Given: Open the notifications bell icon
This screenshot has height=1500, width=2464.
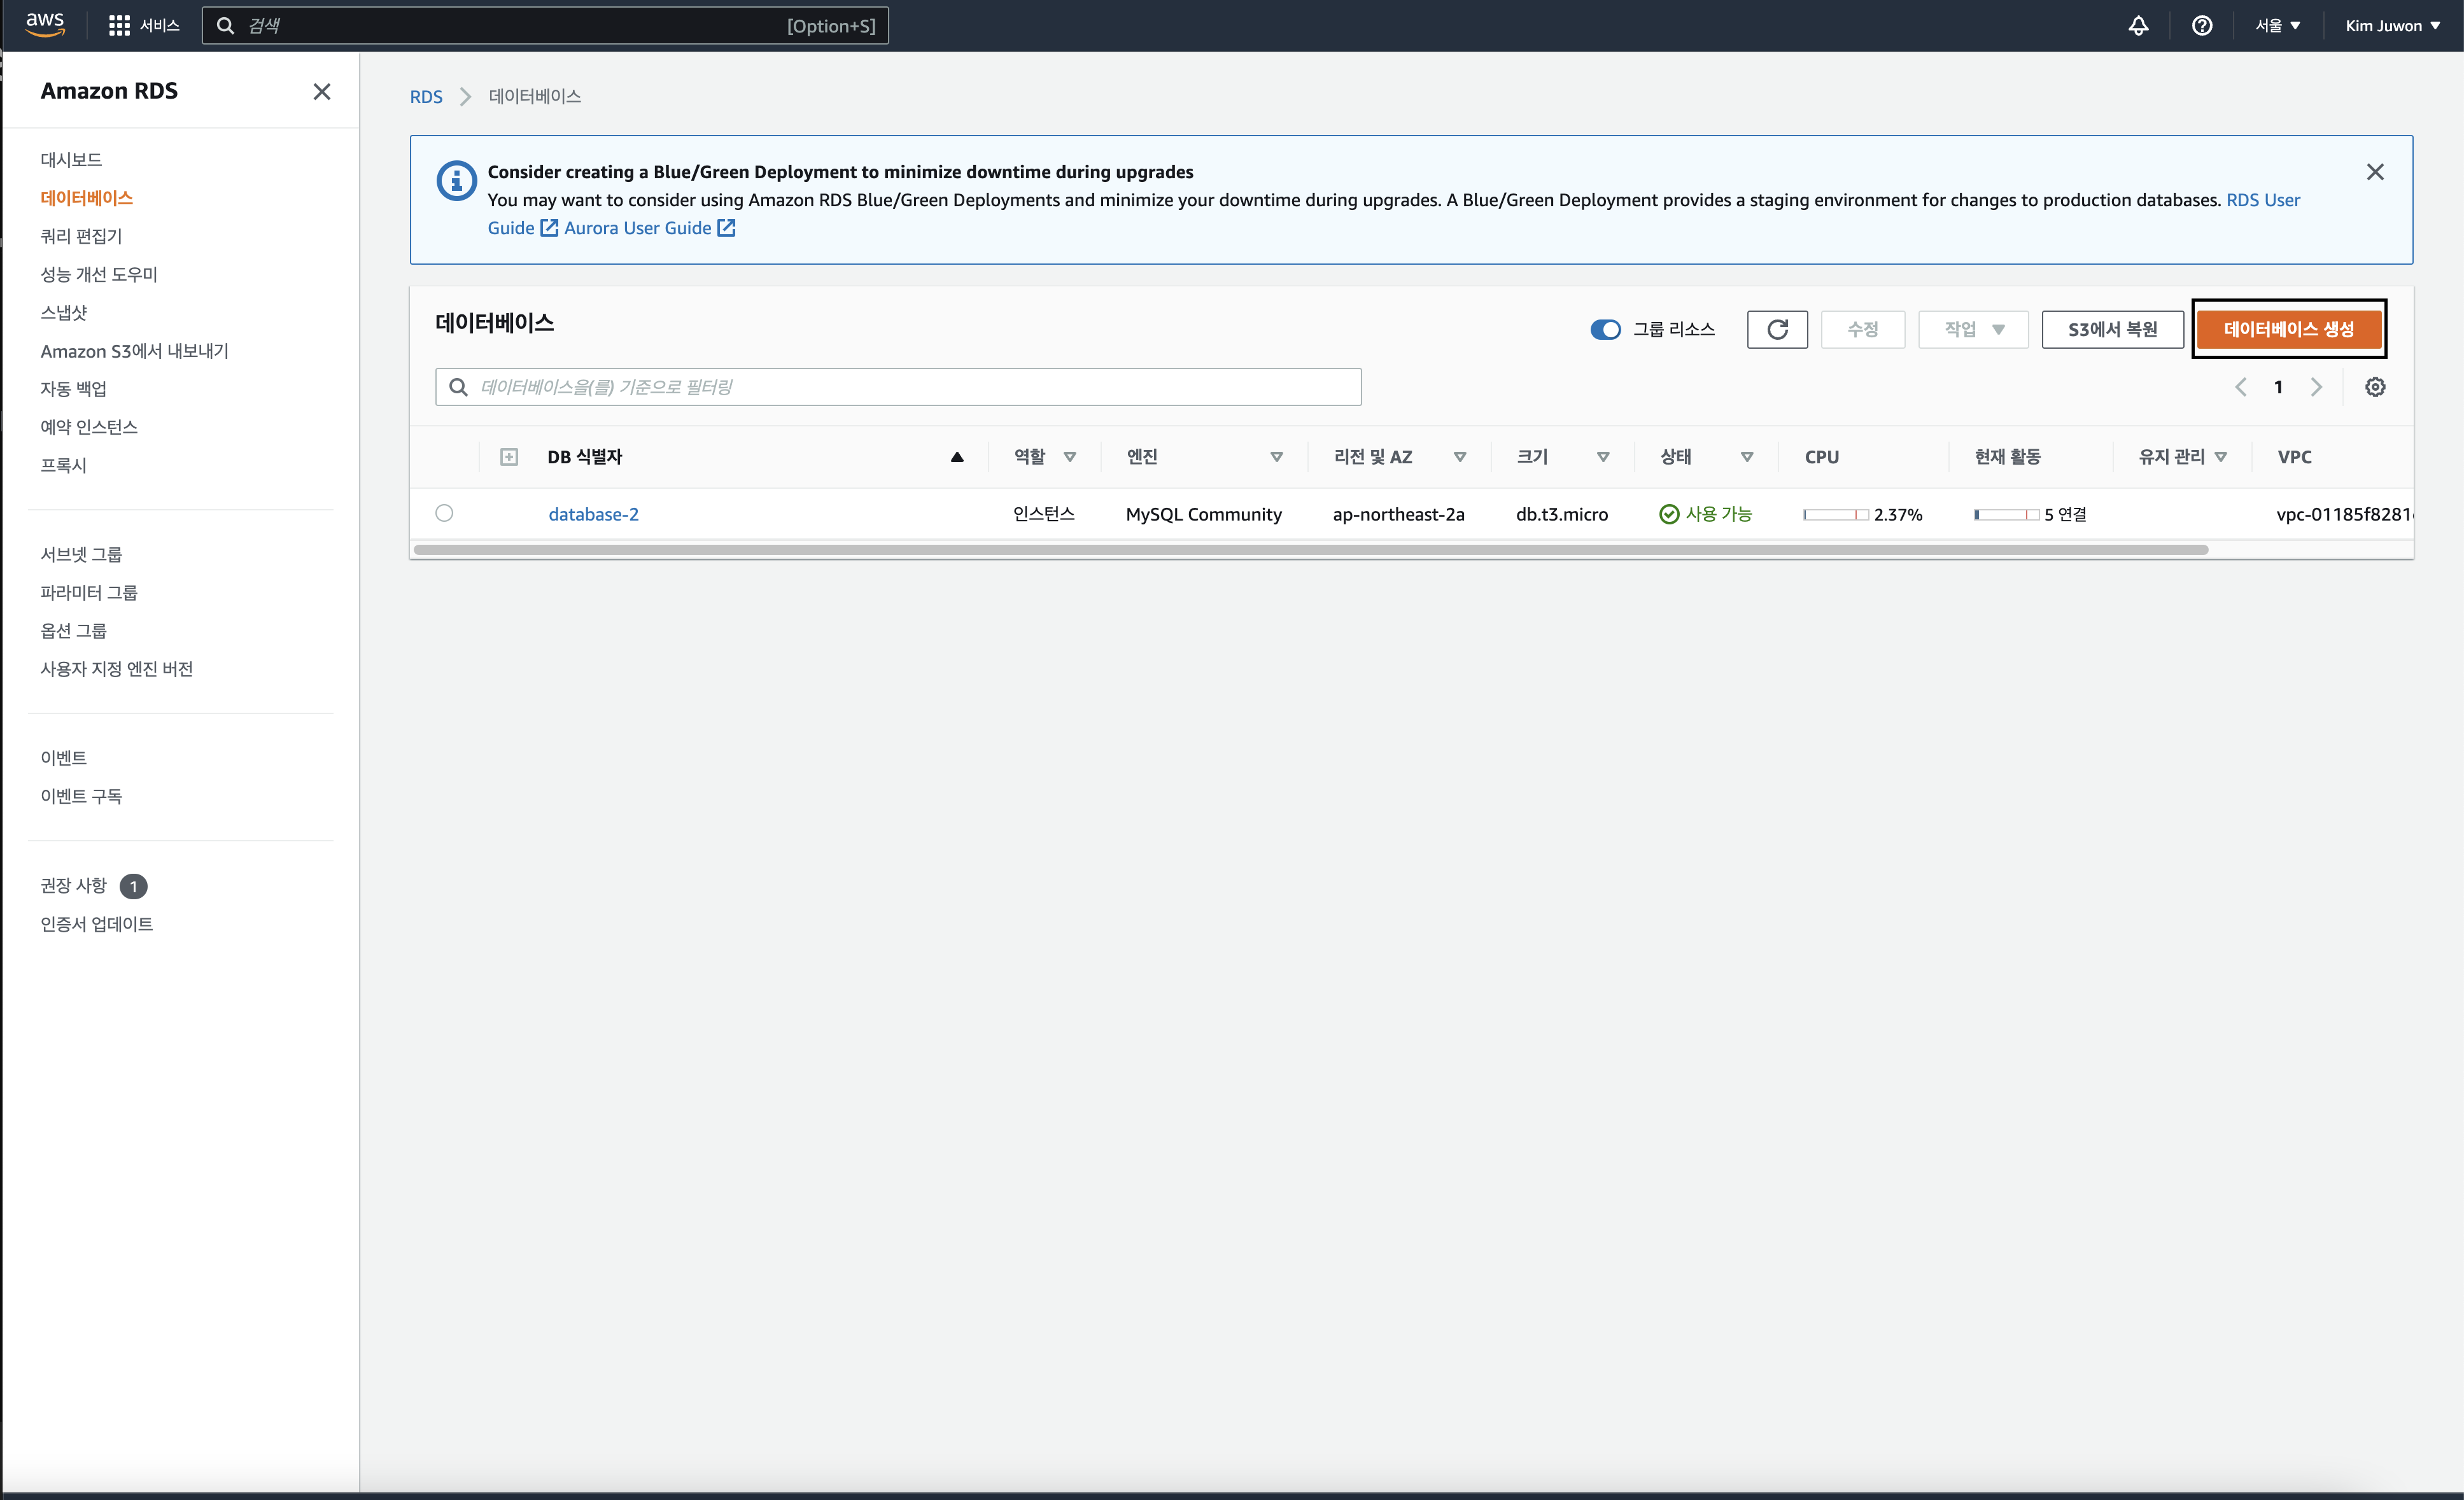Looking at the screenshot, I should [2138, 26].
